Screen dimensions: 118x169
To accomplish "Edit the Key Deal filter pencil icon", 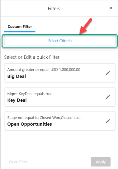I will click(108, 97).
